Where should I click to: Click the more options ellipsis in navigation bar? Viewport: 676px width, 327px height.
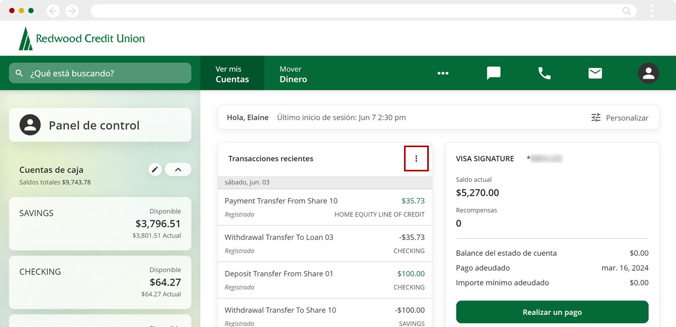pos(443,73)
